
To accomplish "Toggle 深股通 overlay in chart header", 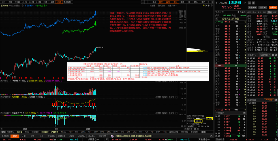I will point(152,6).
